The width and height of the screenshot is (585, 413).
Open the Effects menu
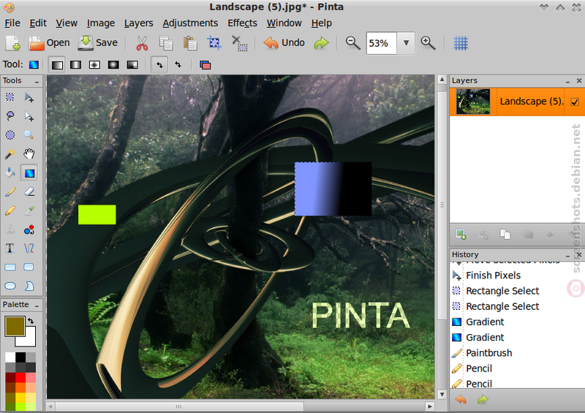243,23
